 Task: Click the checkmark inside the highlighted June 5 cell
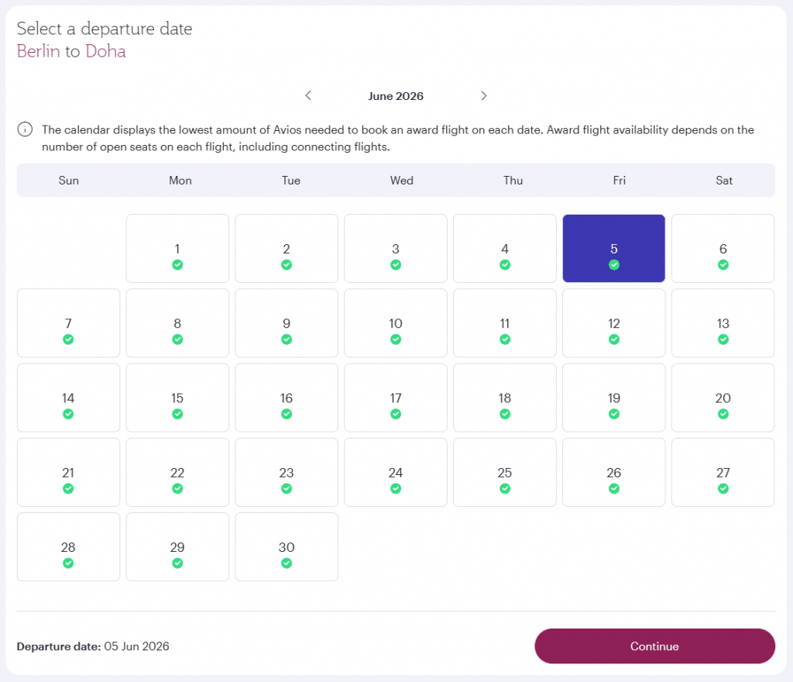pyautogui.click(x=614, y=265)
